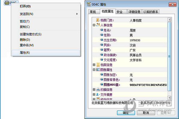The width and height of the screenshot is (179, 119).
Task: Click the property icon beside 图像MD5值
Action: pos(101,84)
